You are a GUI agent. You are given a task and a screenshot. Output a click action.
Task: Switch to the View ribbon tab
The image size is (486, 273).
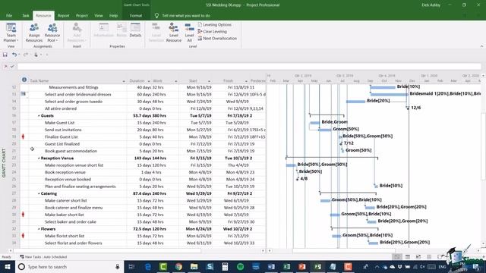pyautogui.click(x=99, y=15)
